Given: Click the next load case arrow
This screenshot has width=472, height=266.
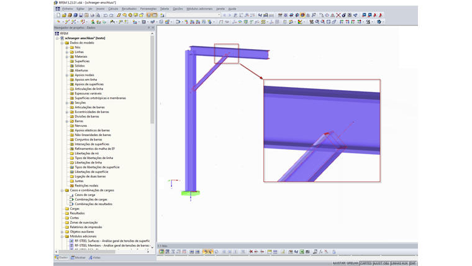Looking at the screenshot, I should tap(229, 15).
